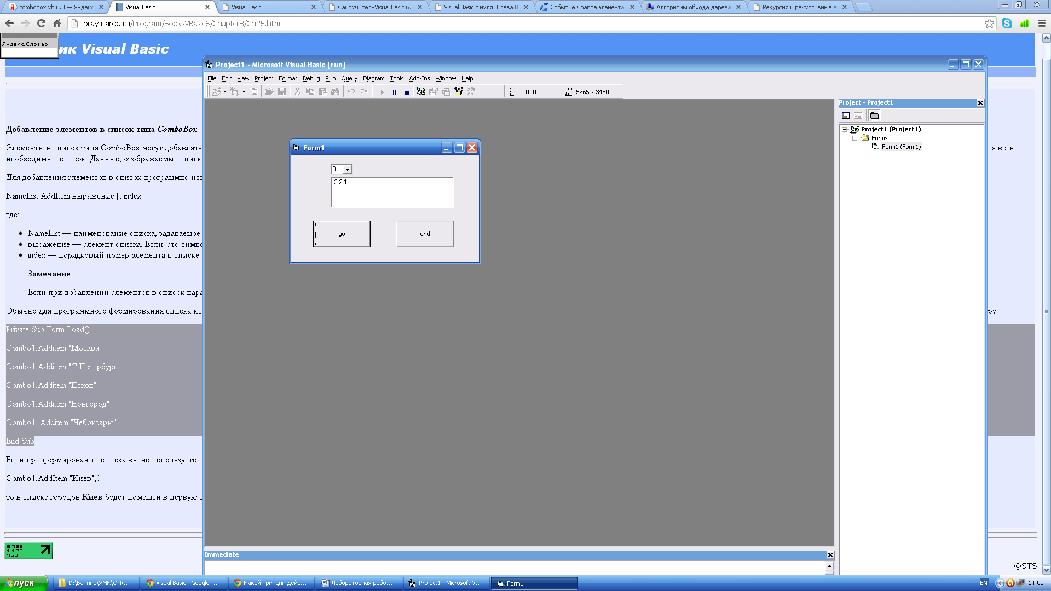
Task: Select Forms folder in project tree
Action: click(x=879, y=138)
